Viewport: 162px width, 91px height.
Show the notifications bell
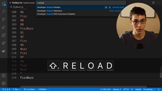coord(159,89)
